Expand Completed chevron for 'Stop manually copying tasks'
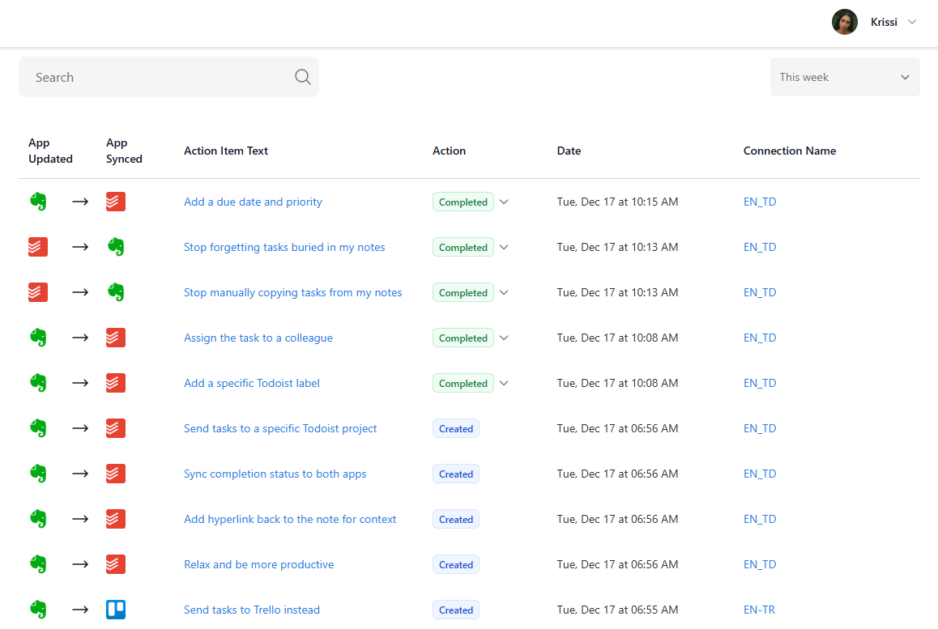The image size is (938, 629). pos(505,292)
